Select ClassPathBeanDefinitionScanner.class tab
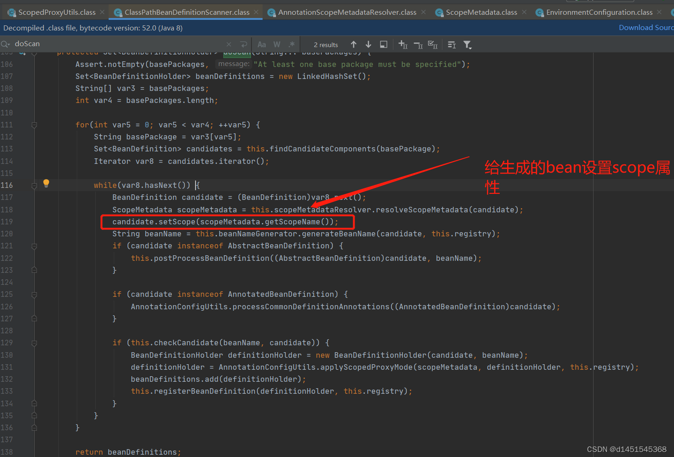Screen dimensions: 674x457 [x=187, y=12]
